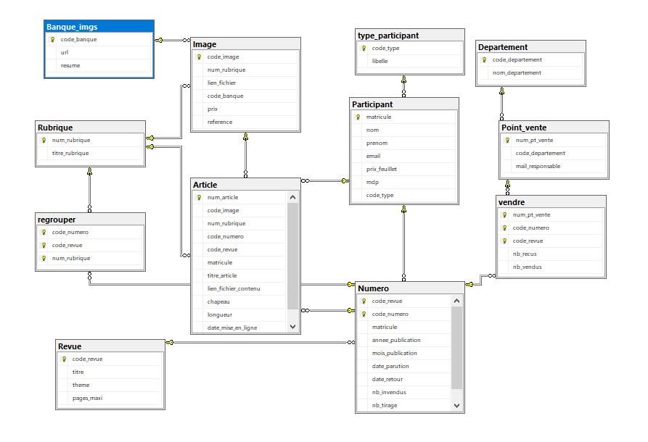Select the key icon of num_article in Article
This screenshot has height=442, width=648.
tap(200, 197)
